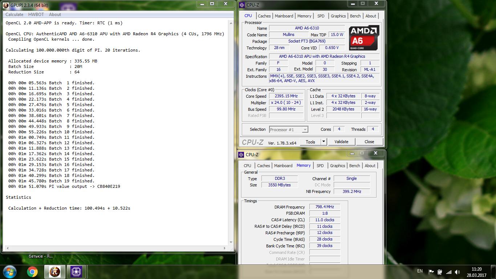Select the SPD tab in upper CPU-Z
The height and width of the screenshot is (279, 496).
[321, 16]
